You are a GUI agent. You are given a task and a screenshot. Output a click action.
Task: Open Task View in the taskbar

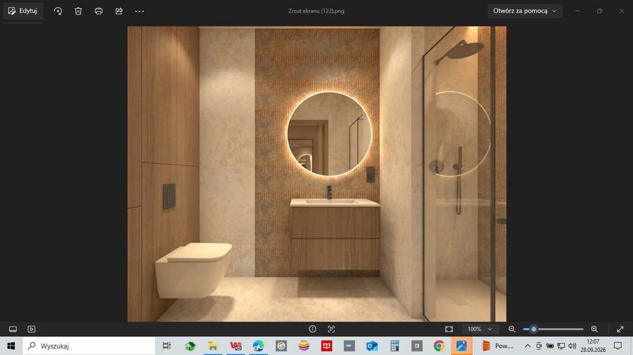click(x=166, y=346)
